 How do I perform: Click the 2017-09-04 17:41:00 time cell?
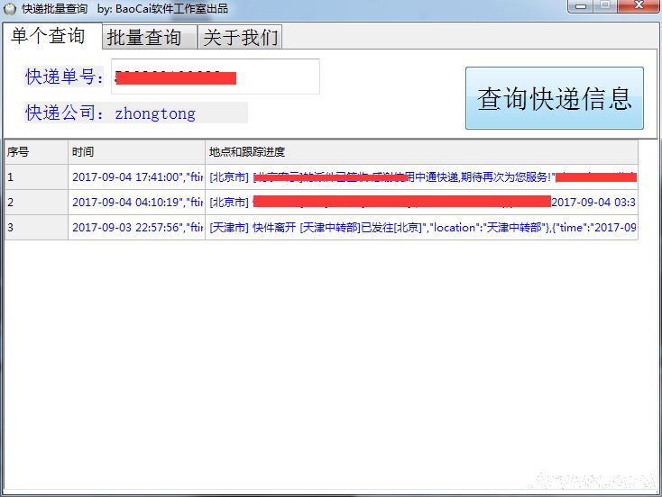[136, 177]
